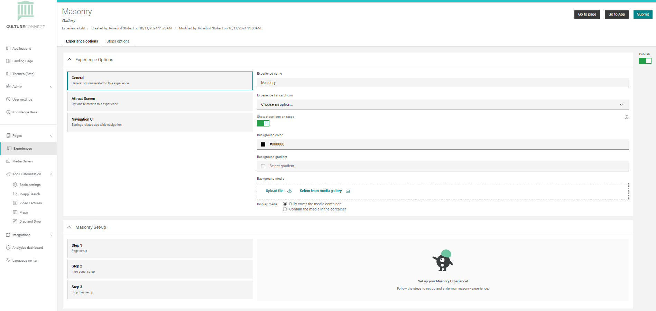656x311 pixels.
Task: Click the Go to page button
Action: point(587,14)
